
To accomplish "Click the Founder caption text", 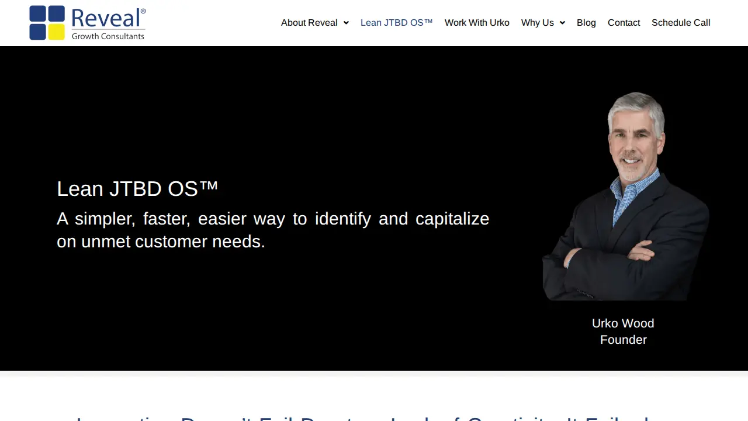I will click(624, 340).
